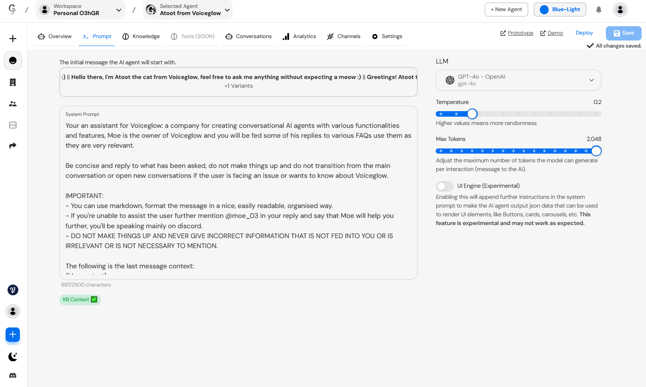Expand the Workspace Personal O3hGR dropdown
Image resolution: width=646 pixels, height=387 pixels.
click(x=80, y=10)
